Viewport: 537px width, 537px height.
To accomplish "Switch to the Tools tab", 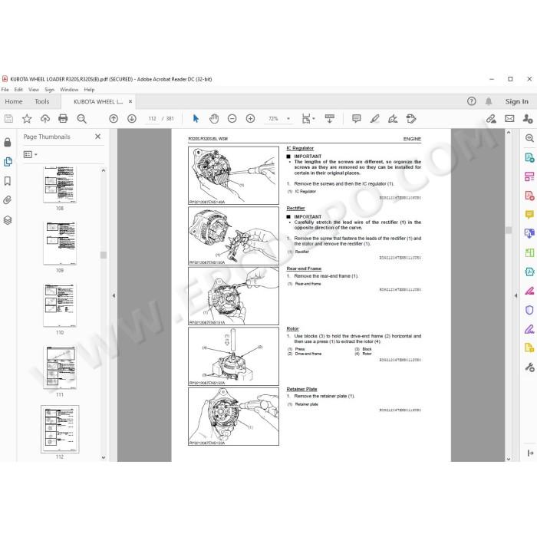I will coord(41,101).
